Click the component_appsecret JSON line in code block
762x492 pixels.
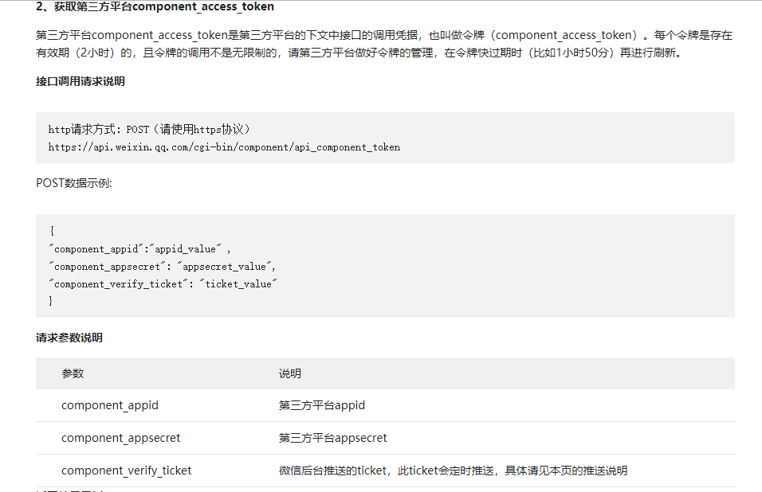[x=162, y=267]
